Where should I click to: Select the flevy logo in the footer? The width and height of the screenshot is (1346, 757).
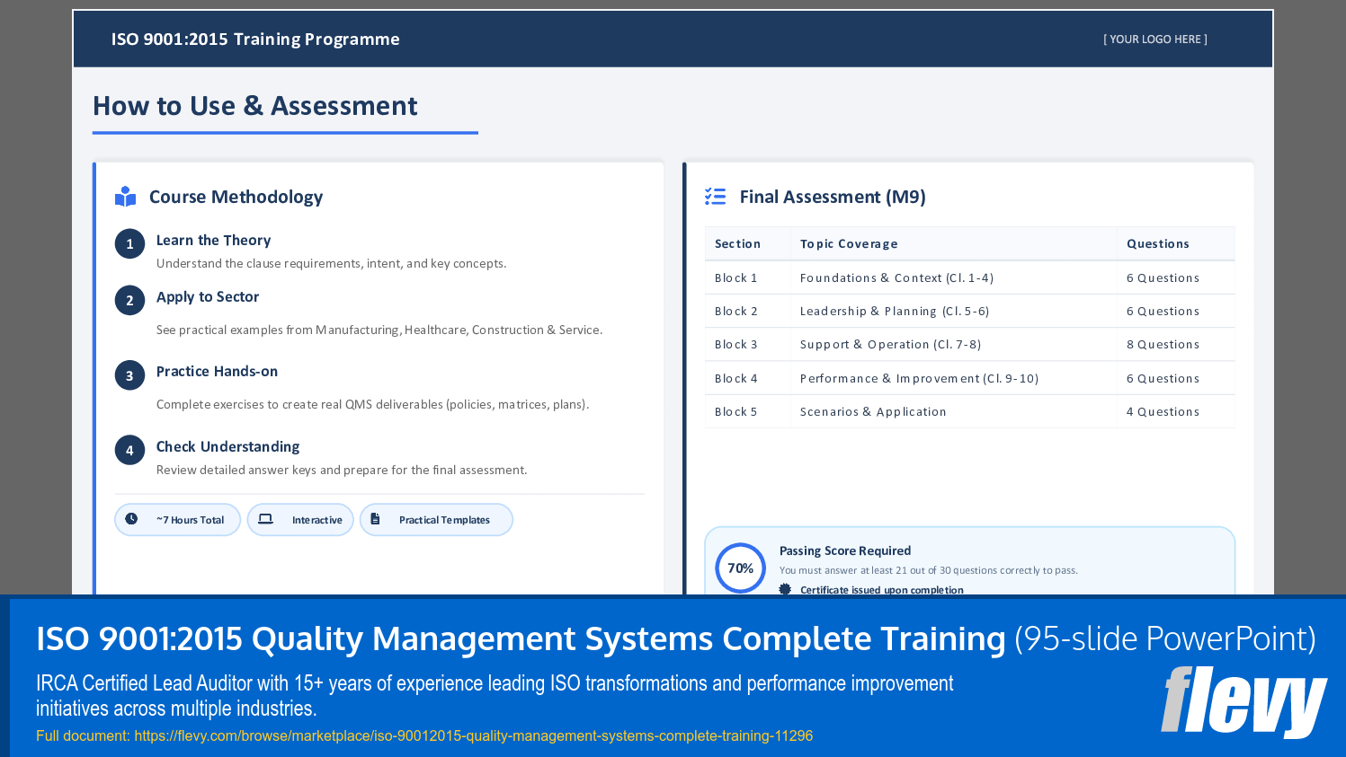(1245, 700)
